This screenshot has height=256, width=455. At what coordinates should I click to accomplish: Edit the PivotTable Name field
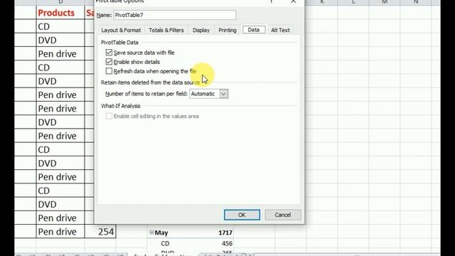175,15
